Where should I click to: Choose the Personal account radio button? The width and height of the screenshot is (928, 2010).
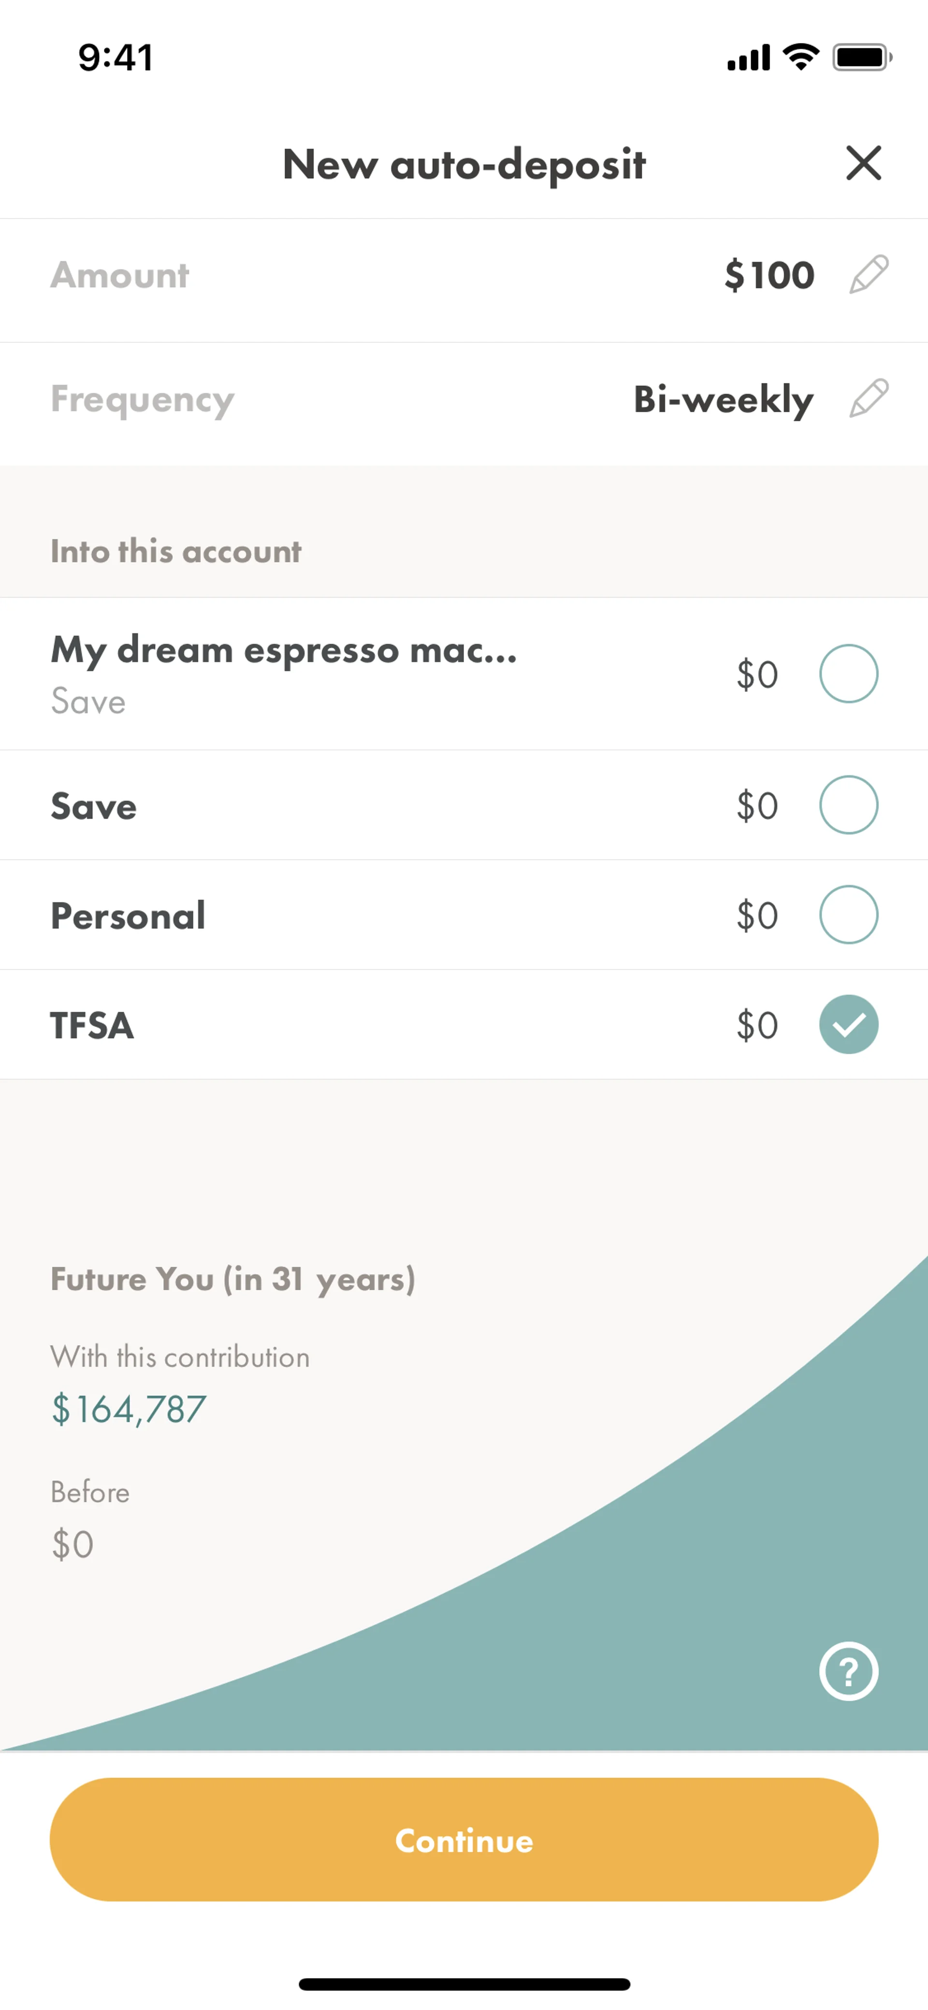click(848, 914)
